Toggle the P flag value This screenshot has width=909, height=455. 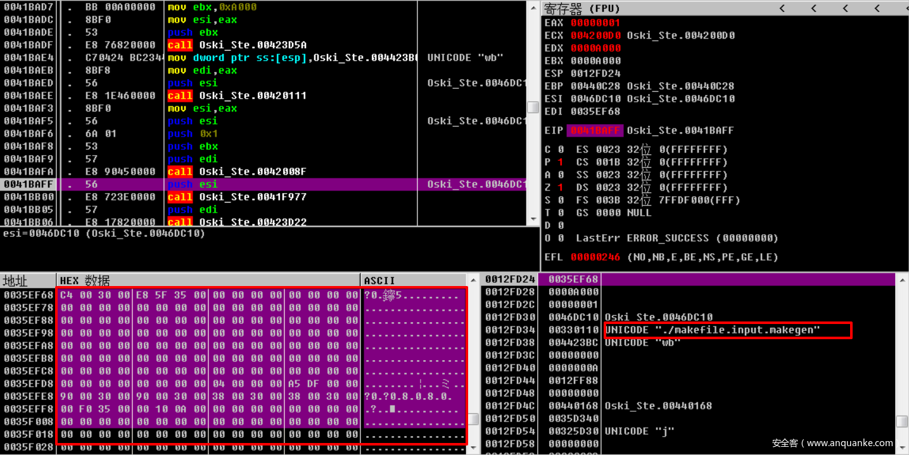tap(561, 162)
